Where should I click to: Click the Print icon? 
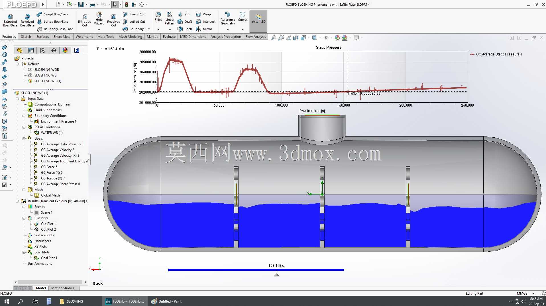(x=92, y=5)
